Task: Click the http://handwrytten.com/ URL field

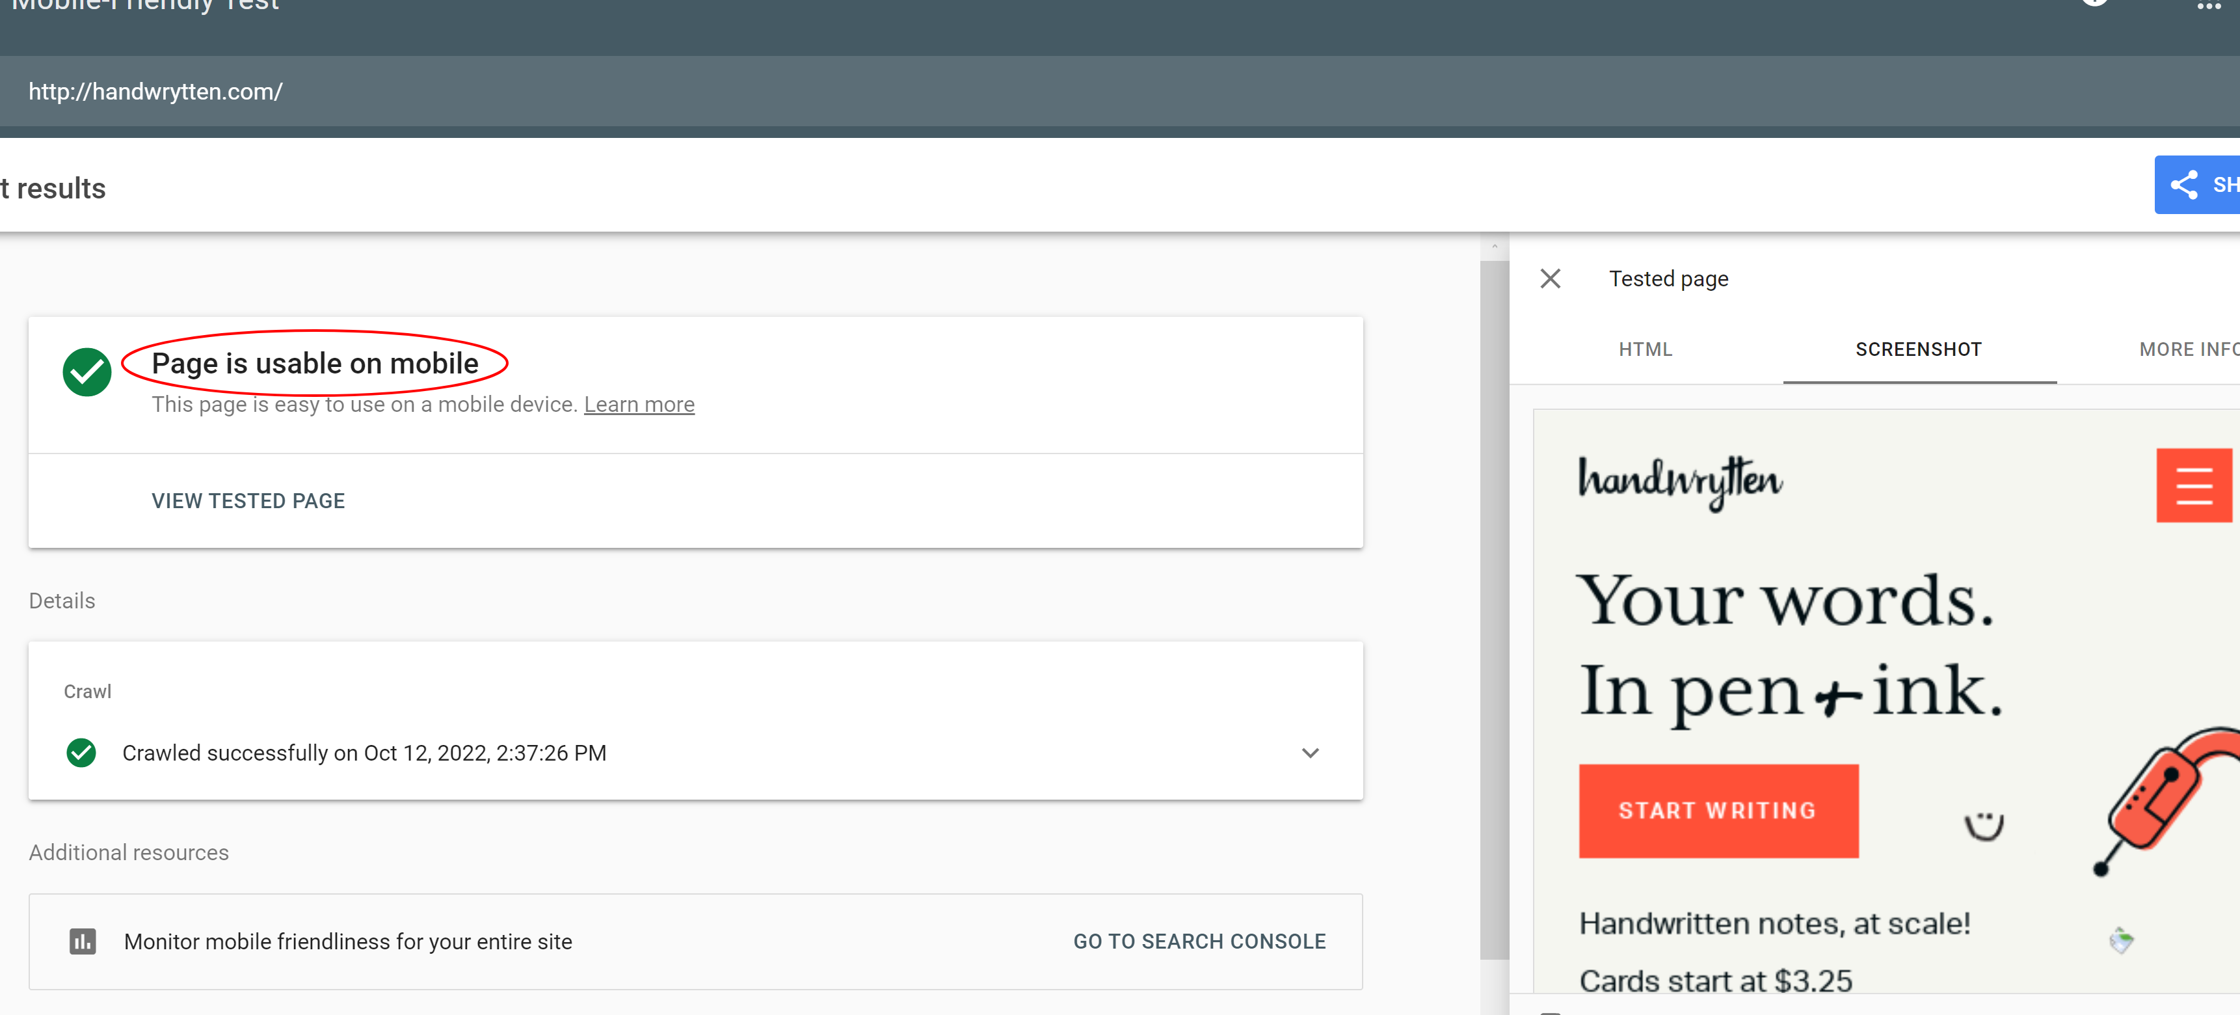Action: 155,91
